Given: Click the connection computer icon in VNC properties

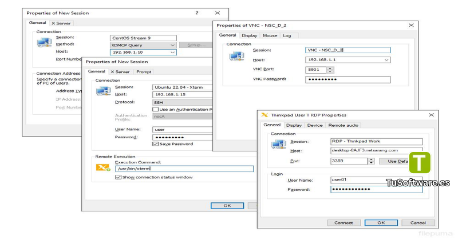Looking at the screenshot, I should (x=236, y=55).
